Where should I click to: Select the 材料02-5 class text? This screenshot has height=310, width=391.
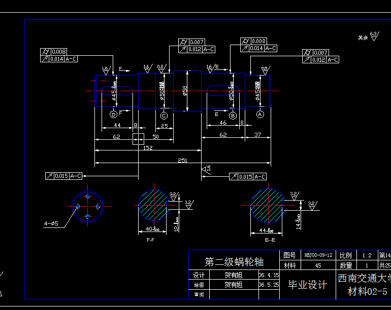coord(368,291)
